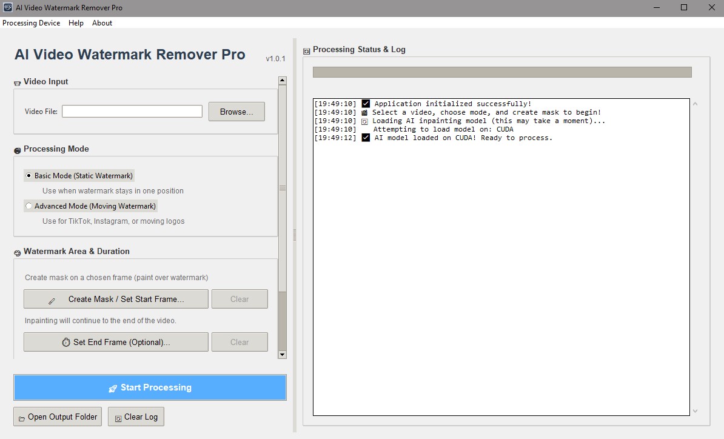This screenshot has height=439, width=724.
Task: Click checkmark icon beside 'Application initialized successfully'
Action: tap(366, 104)
